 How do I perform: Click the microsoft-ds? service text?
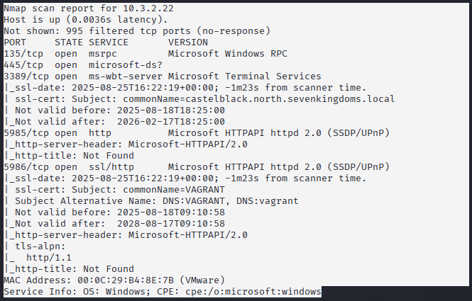coord(126,65)
